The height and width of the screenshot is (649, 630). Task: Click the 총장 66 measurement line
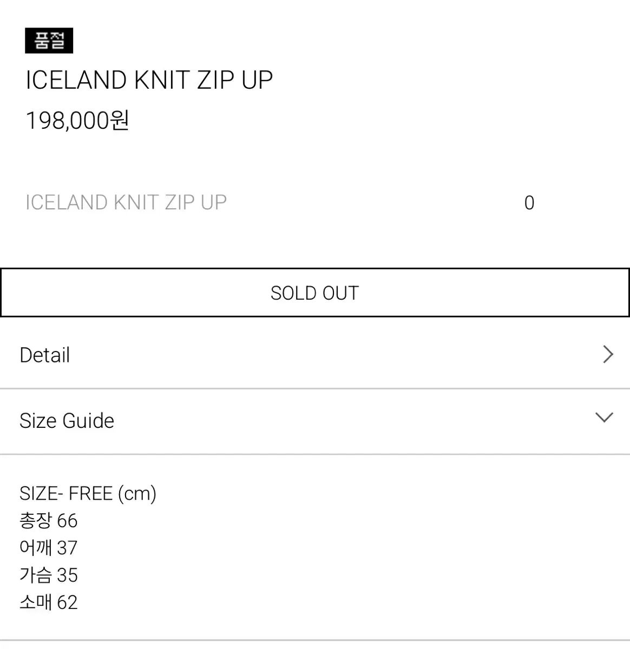click(49, 521)
